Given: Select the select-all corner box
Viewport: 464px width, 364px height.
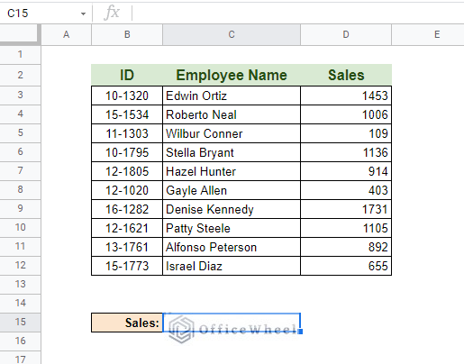Looking at the screenshot, I should tap(20, 34).
